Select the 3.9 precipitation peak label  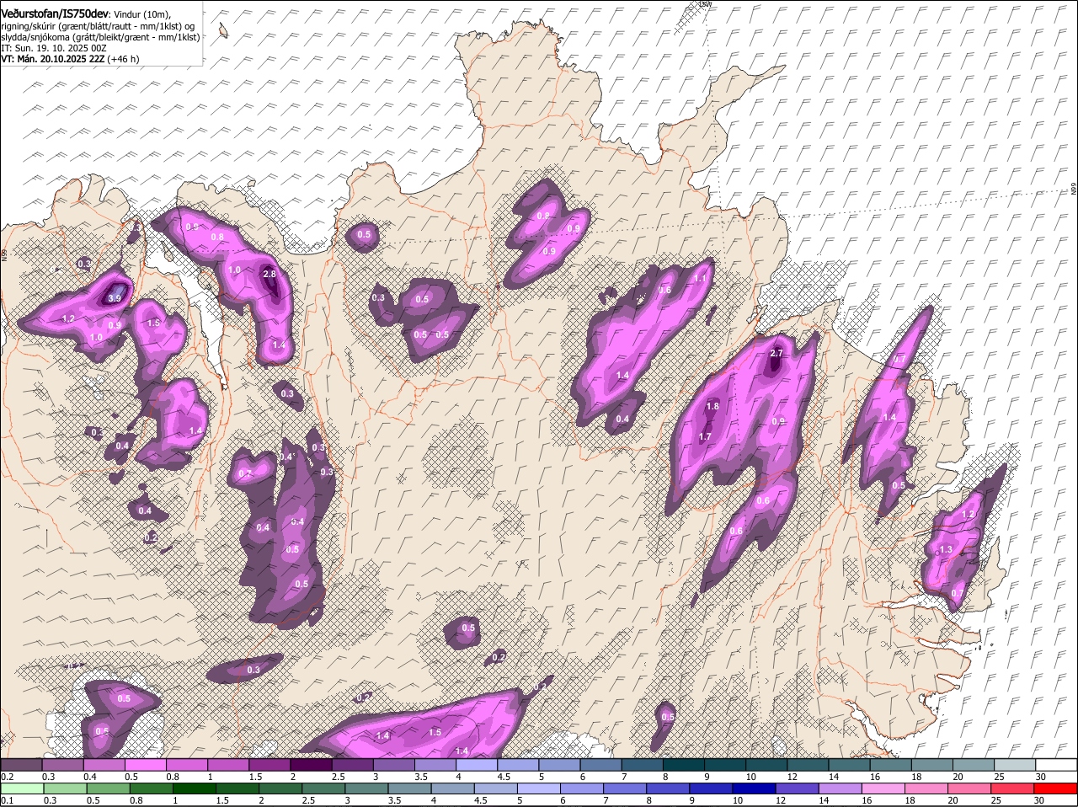(x=115, y=297)
